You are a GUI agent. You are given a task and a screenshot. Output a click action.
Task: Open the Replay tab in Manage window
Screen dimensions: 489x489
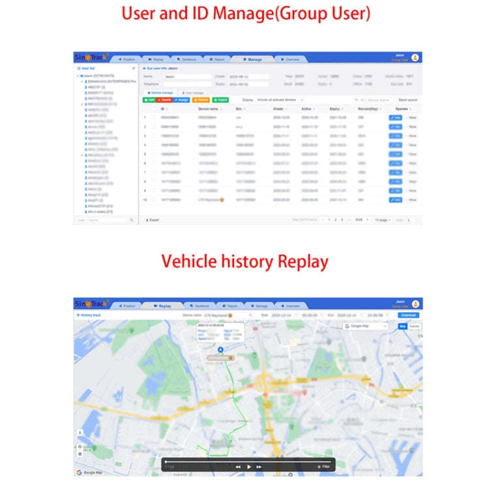[156, 59]
